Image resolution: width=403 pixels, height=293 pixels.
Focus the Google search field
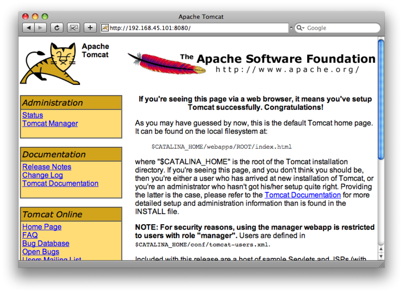coord(337,28)
